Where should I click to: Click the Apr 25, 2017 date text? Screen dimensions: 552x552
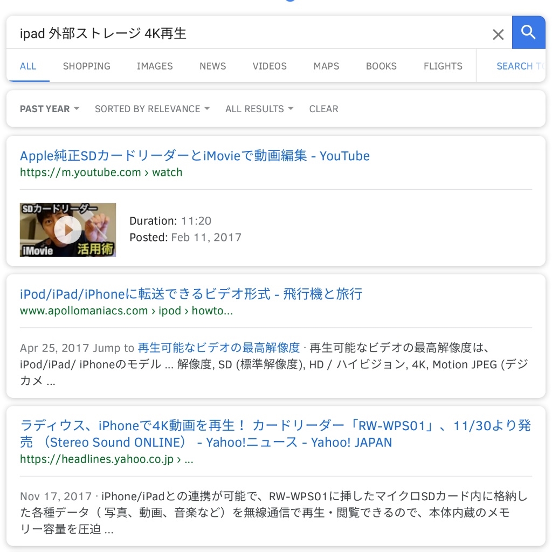(54, 348)
